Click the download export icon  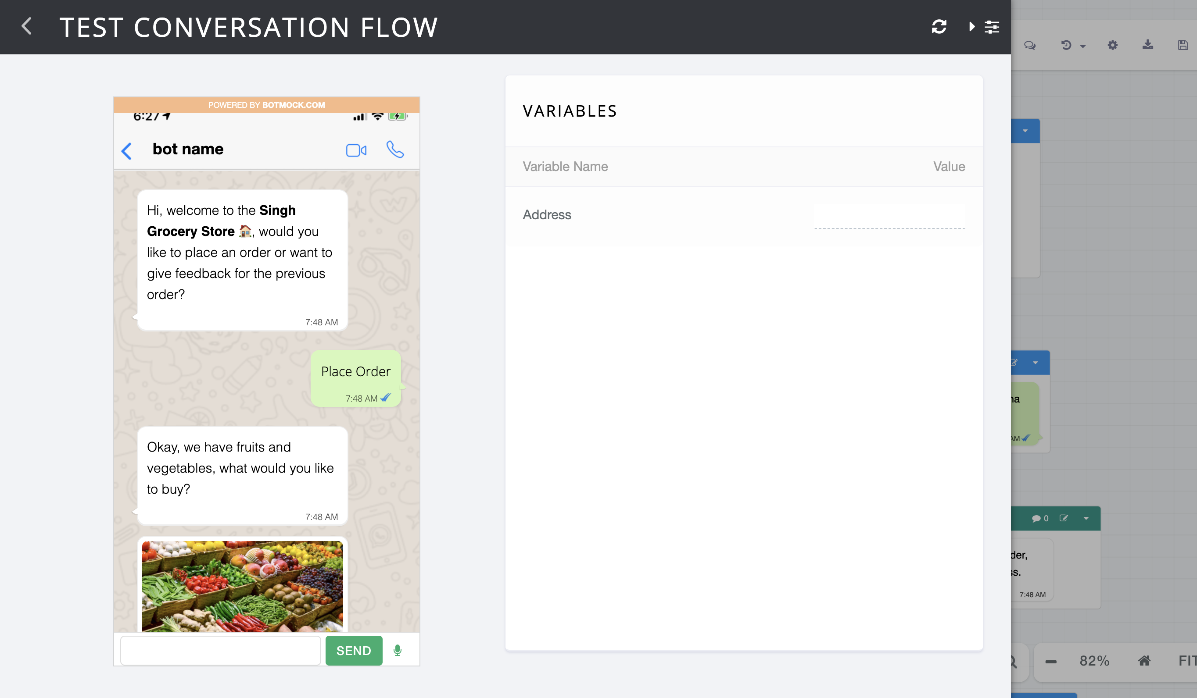pyautogui.click(x=1147, y=45)
